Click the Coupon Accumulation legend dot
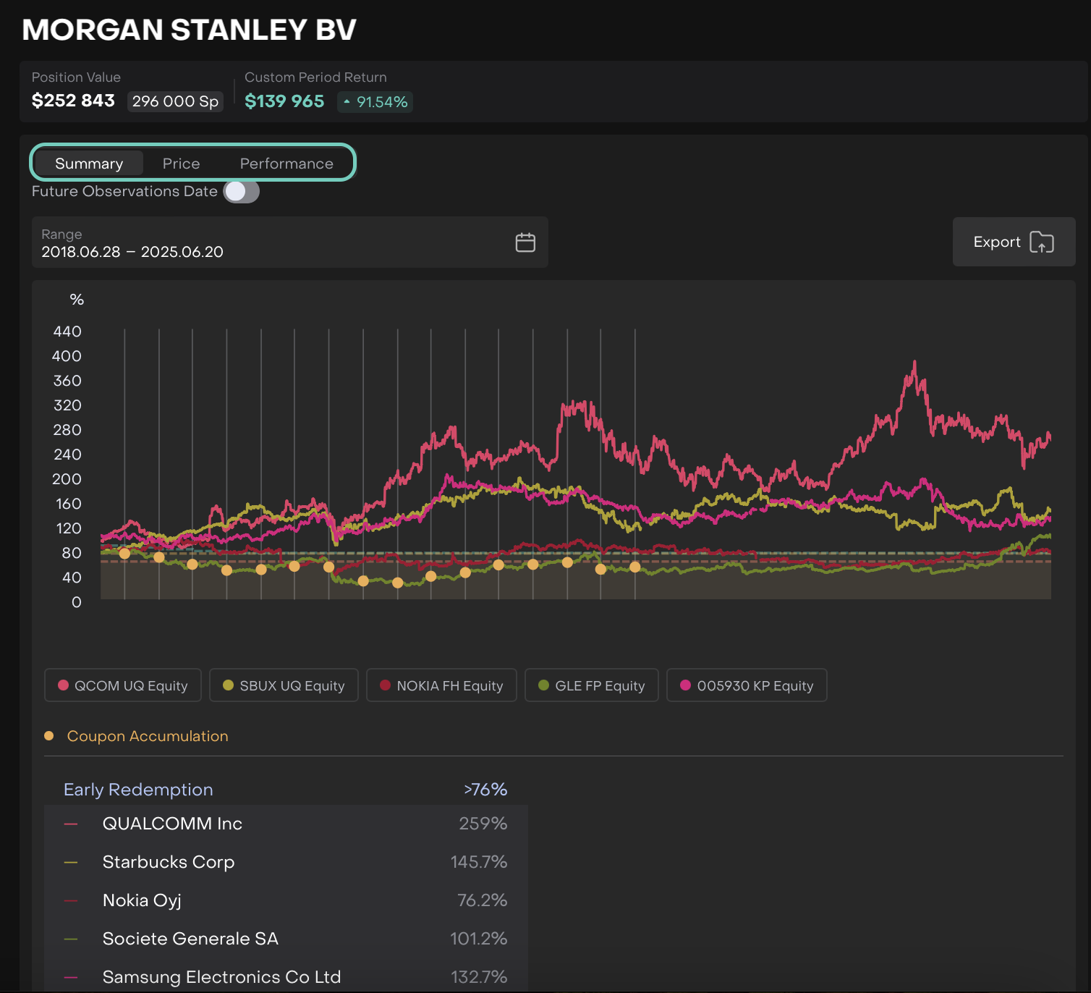 click(49, 736)
